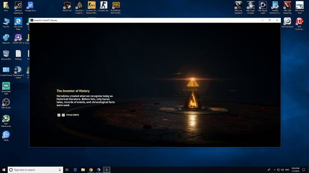Screen dimensions: 309x173
Task: Select the Microsoft Edge desktop shortcut
Action: point(18,24)
